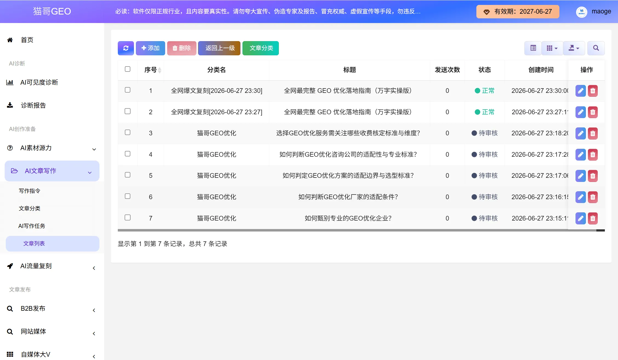This screenshot has width=618, height=360.
Task: Toggle the table card view icon
Action: point(533,48)
